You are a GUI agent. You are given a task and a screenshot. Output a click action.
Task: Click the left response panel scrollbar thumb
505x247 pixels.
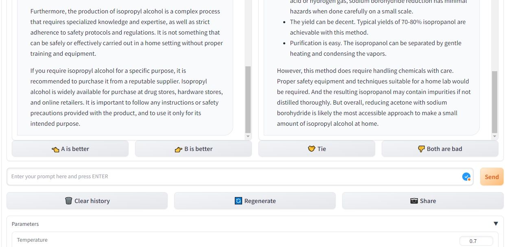(248, 100)
